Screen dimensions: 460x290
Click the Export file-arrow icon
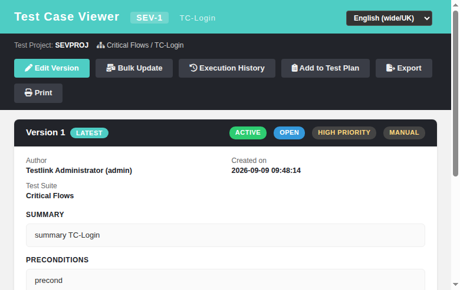click(390, 68)
